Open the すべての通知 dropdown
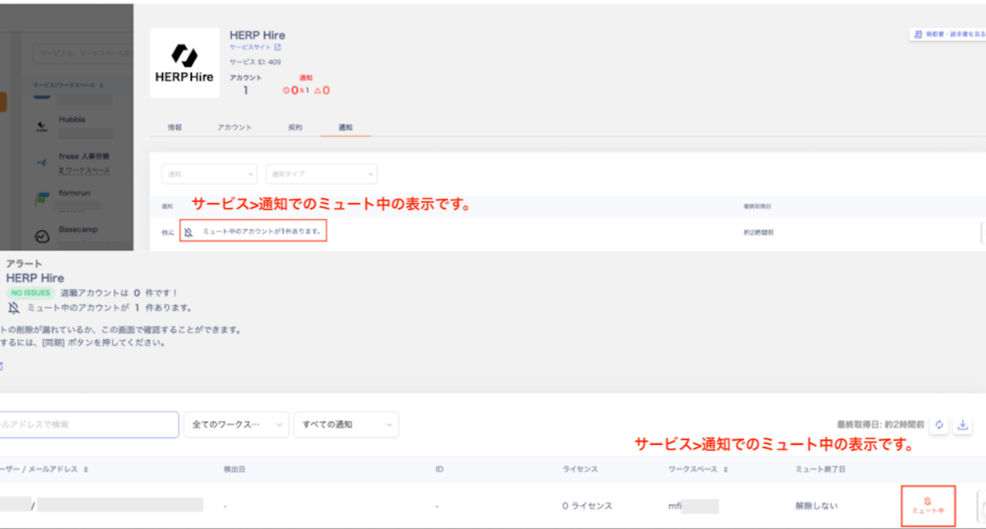Viewport: 986px width, 529px height. (x=346, y=425)
